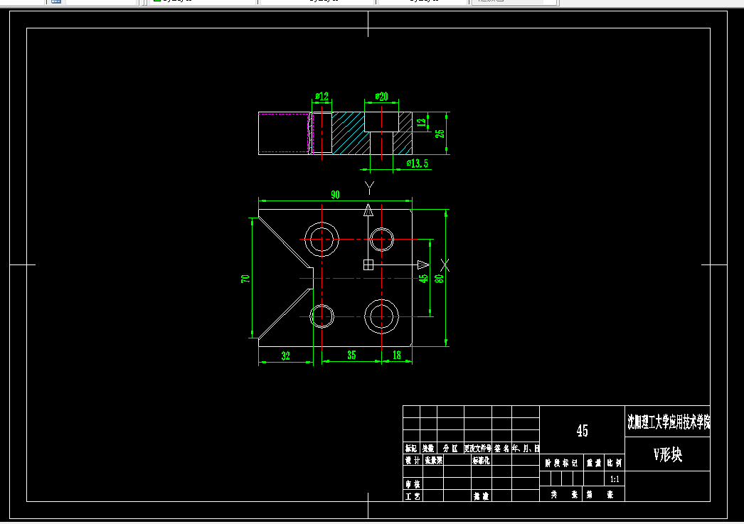Click the 18 edge distance dimension
This screenshot has width=744, height=524.
point(397,355)
